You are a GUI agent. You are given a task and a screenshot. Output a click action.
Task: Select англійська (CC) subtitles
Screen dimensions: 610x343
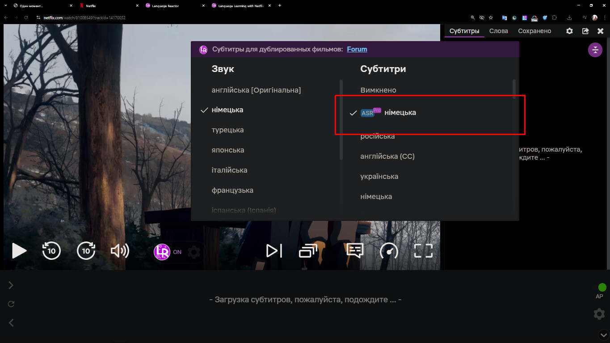coord(387,157)
